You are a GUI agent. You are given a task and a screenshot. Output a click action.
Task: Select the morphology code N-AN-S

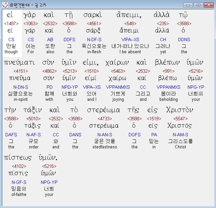click(x=105, y=135)
